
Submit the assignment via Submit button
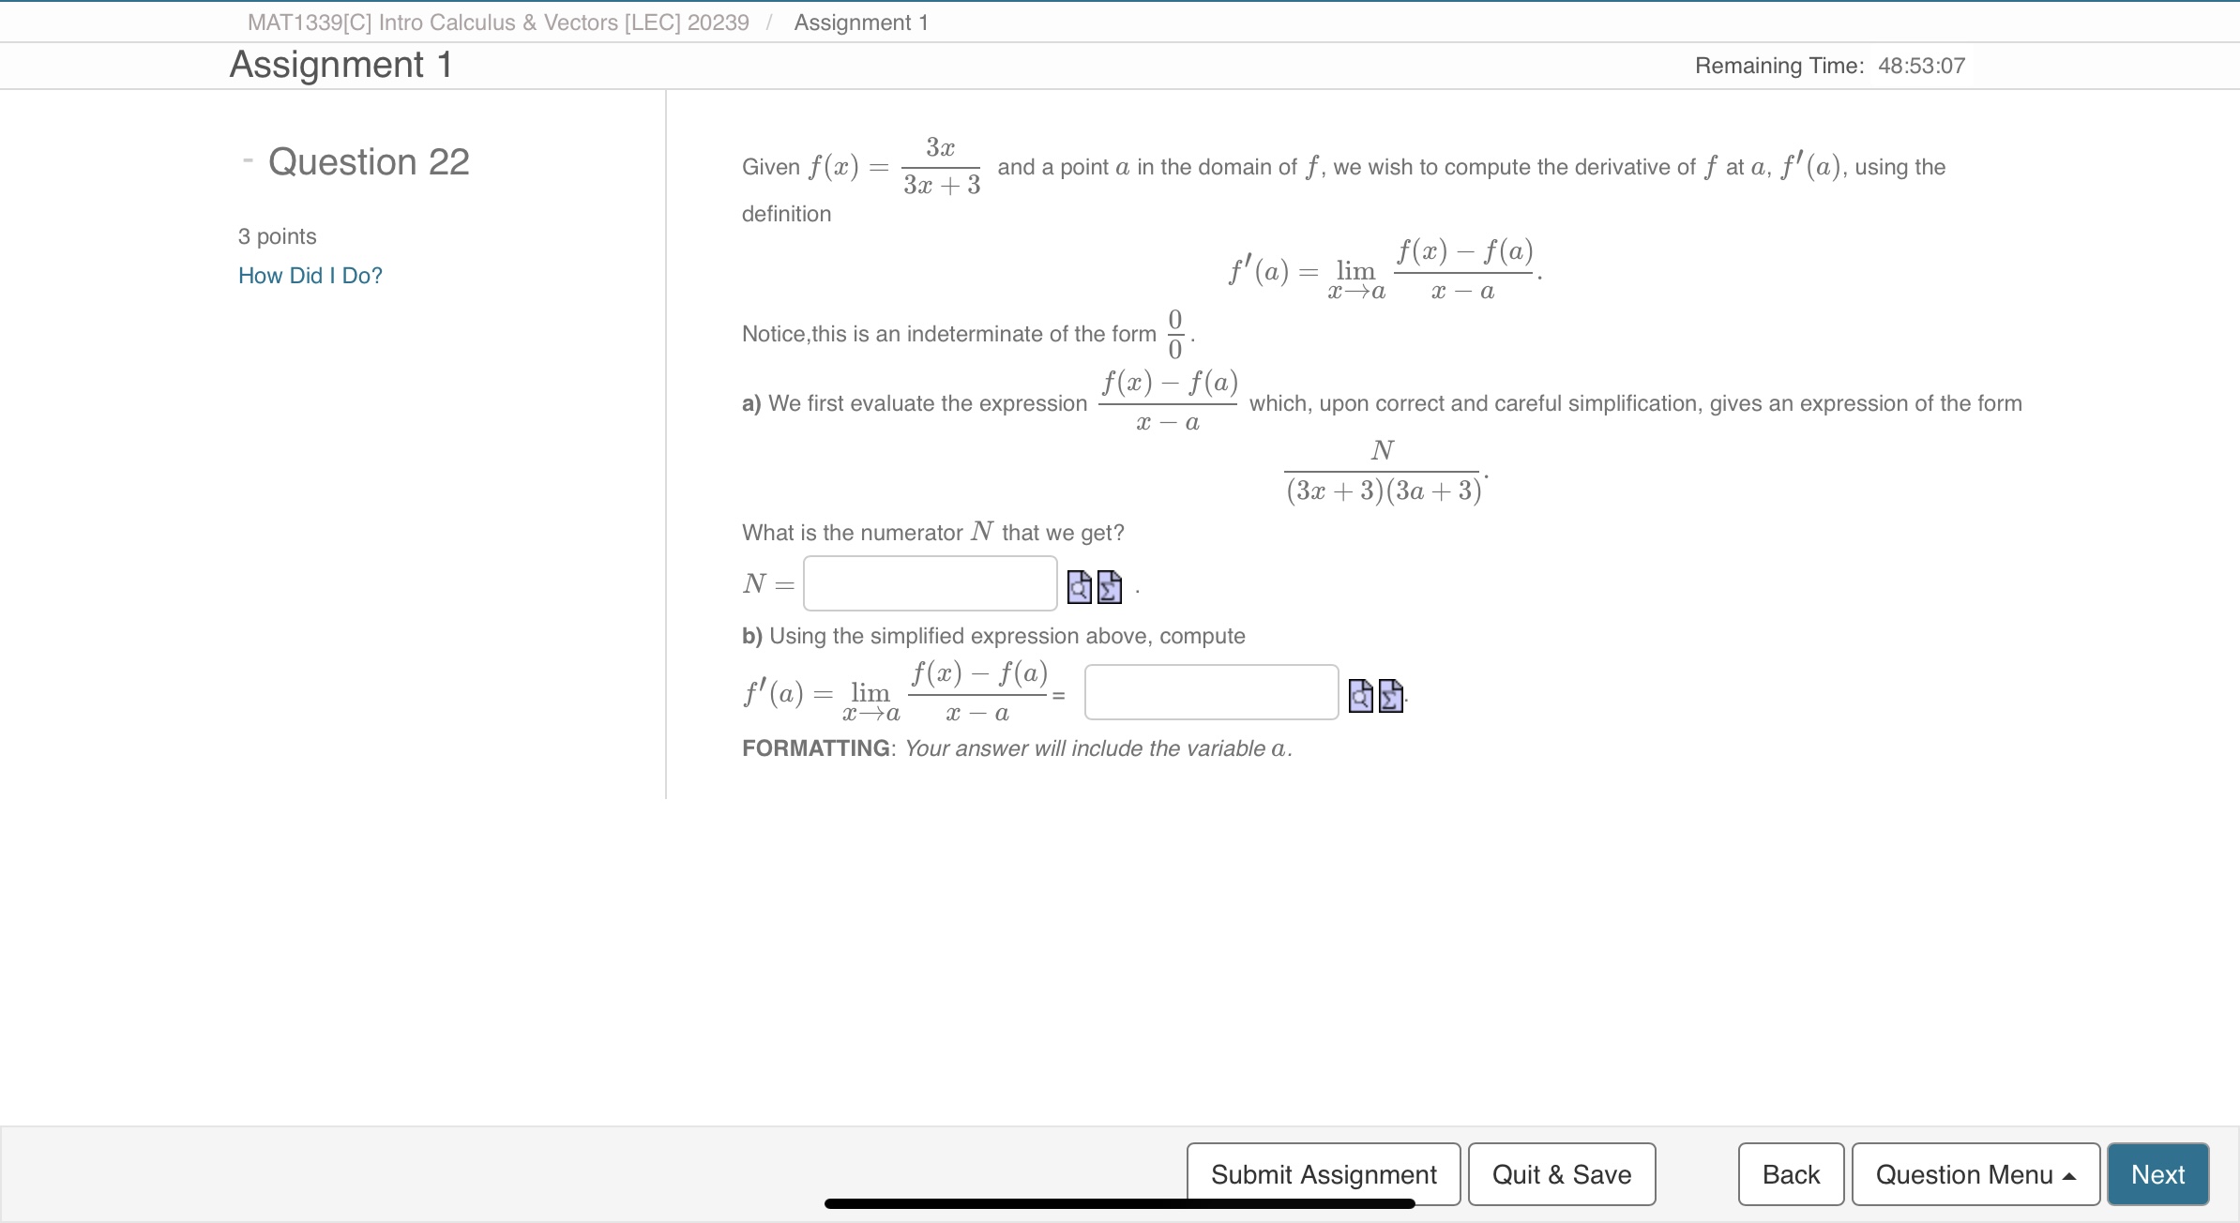(1324, 1175)
